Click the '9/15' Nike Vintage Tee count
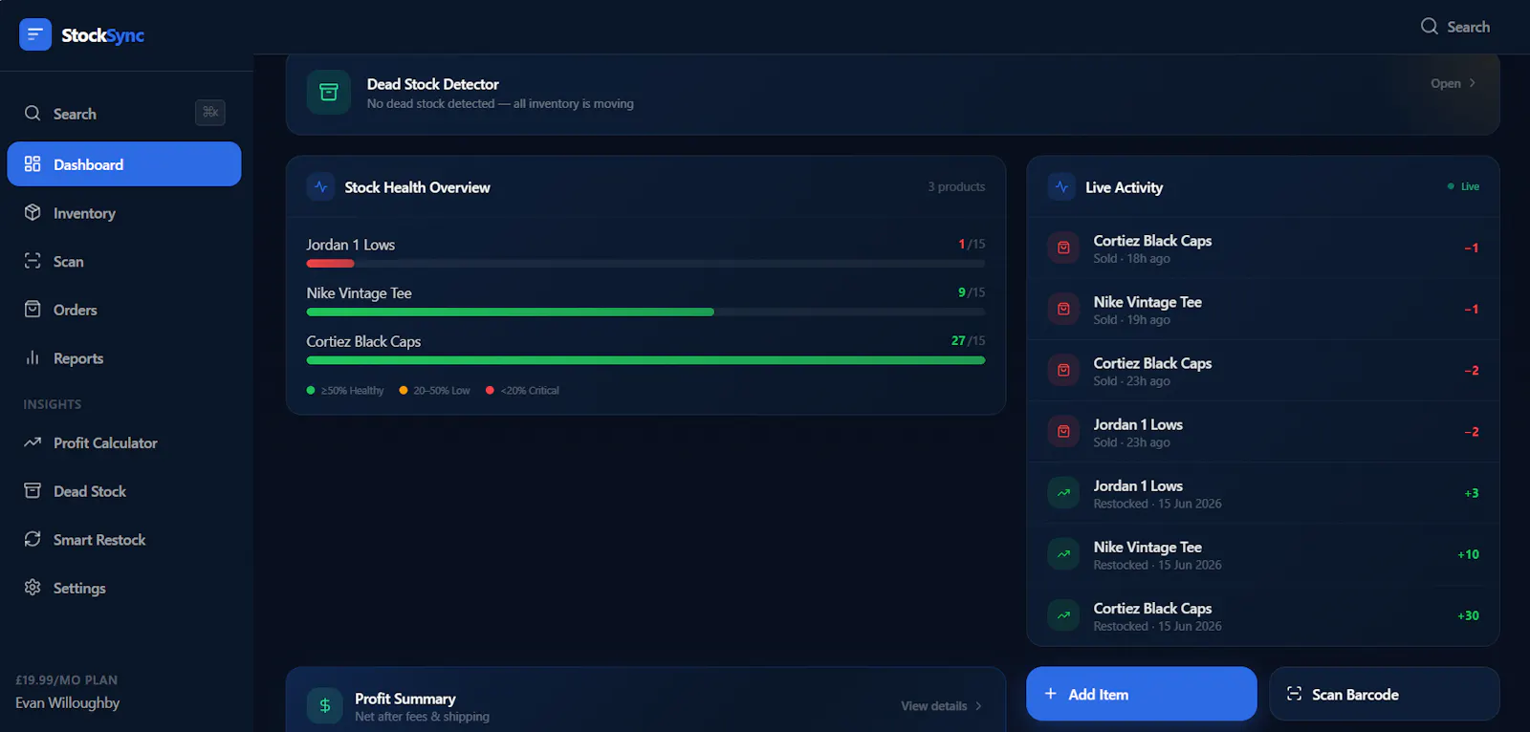 tap(972, 292)
